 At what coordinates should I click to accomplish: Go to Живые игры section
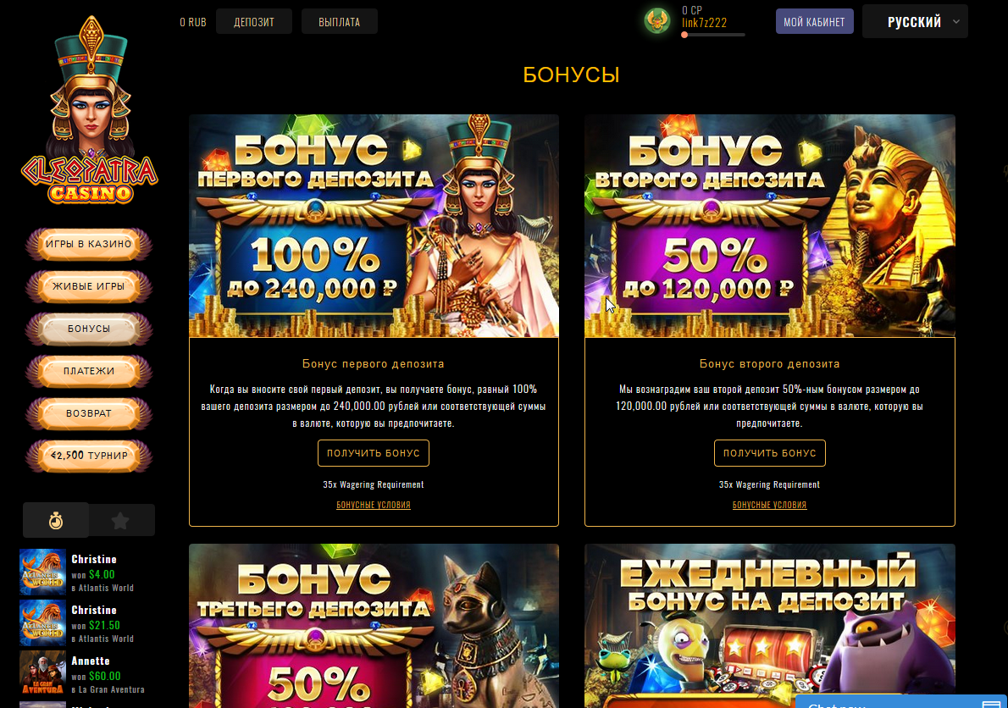tap(89, 286)
